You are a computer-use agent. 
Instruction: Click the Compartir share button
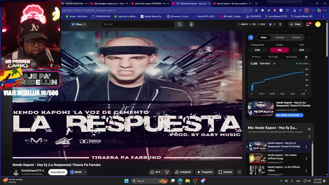183,172
